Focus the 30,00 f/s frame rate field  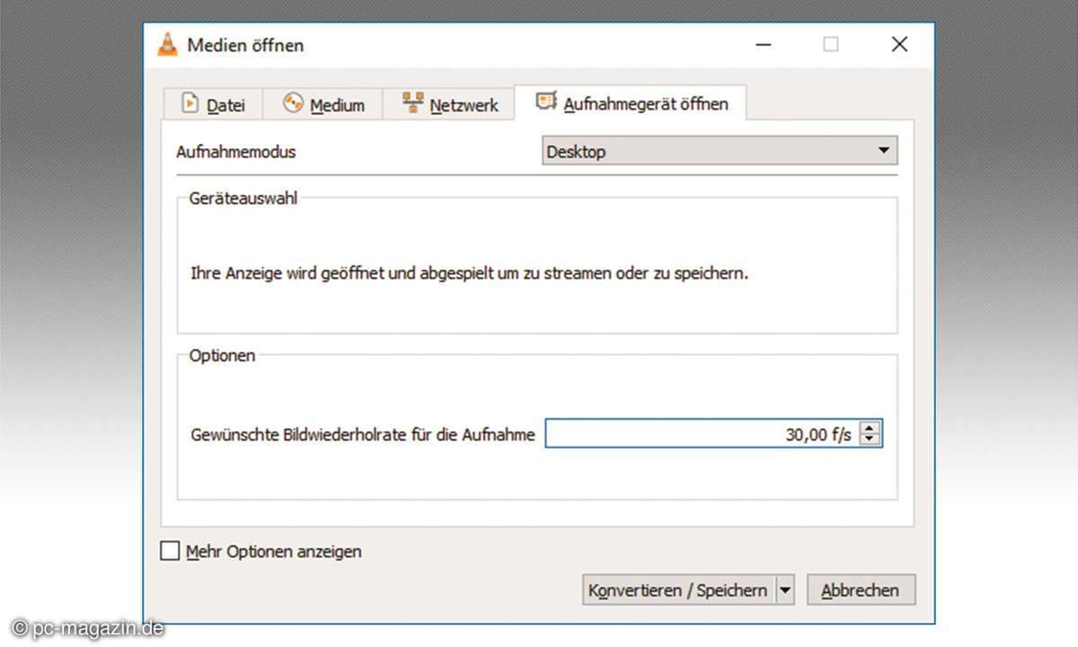tap(701, 435)
